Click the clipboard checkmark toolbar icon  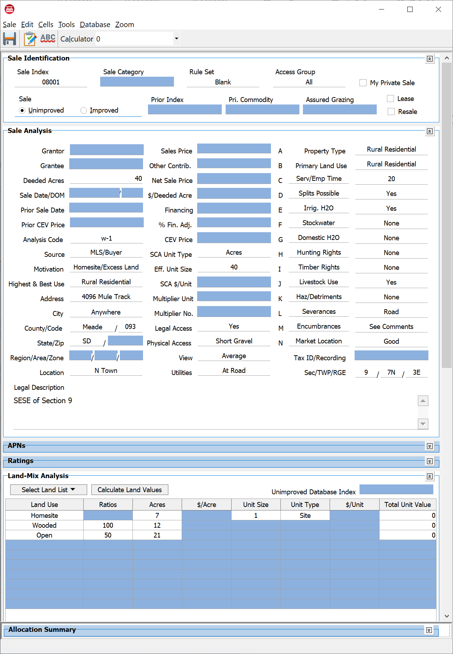[x=30, y=39]
